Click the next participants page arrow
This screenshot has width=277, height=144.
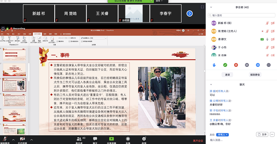click(190, 13)
